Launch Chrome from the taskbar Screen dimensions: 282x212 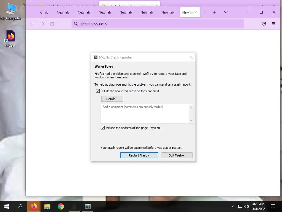61,206
